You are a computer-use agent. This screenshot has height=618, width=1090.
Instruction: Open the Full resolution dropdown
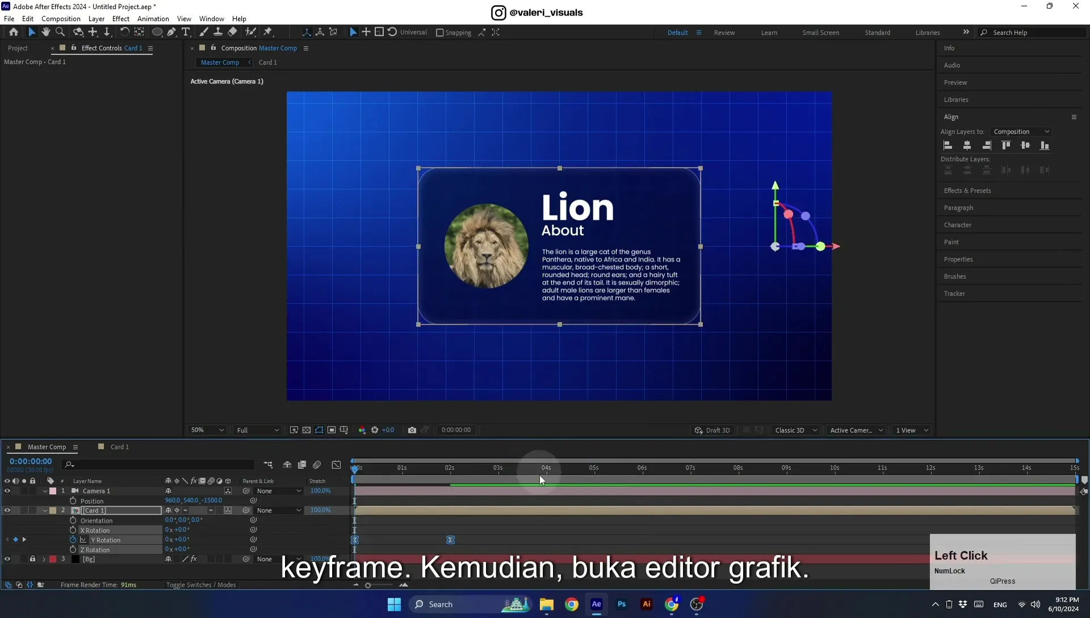click(258, 430)
